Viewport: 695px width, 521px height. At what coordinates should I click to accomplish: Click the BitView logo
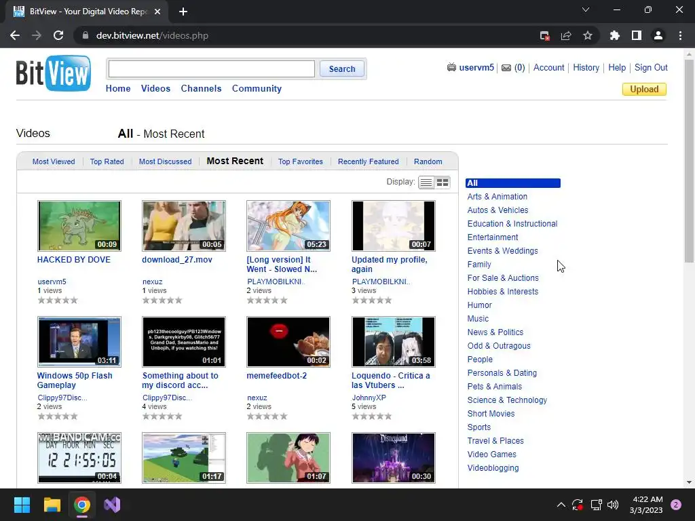53,73
